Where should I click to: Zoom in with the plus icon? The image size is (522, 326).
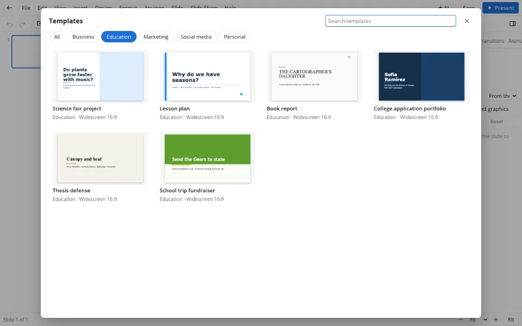tap(496, 319)
